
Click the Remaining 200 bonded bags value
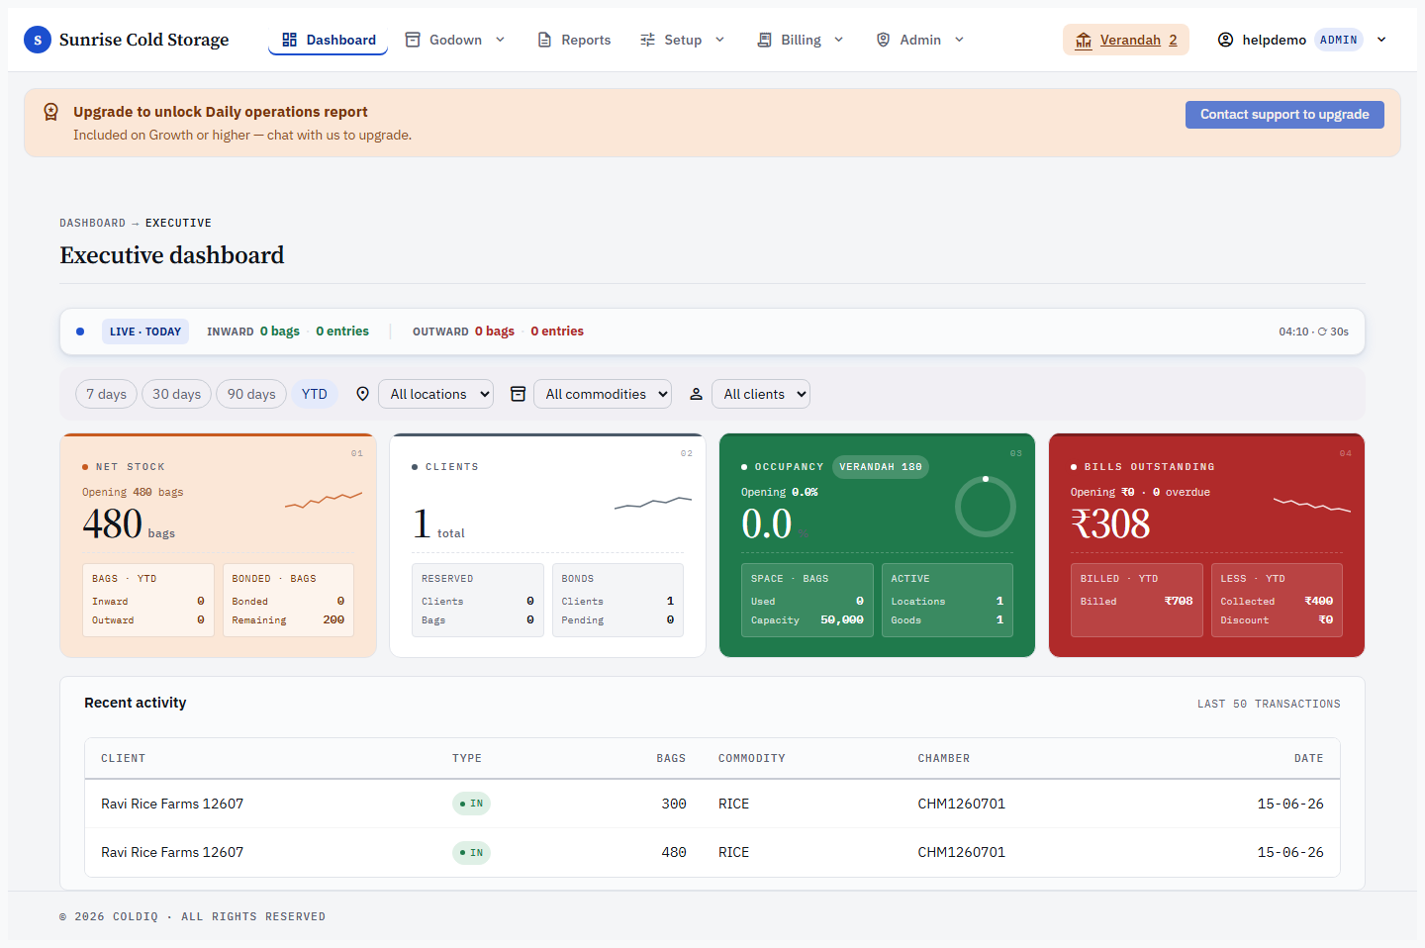tap(333, 619)
